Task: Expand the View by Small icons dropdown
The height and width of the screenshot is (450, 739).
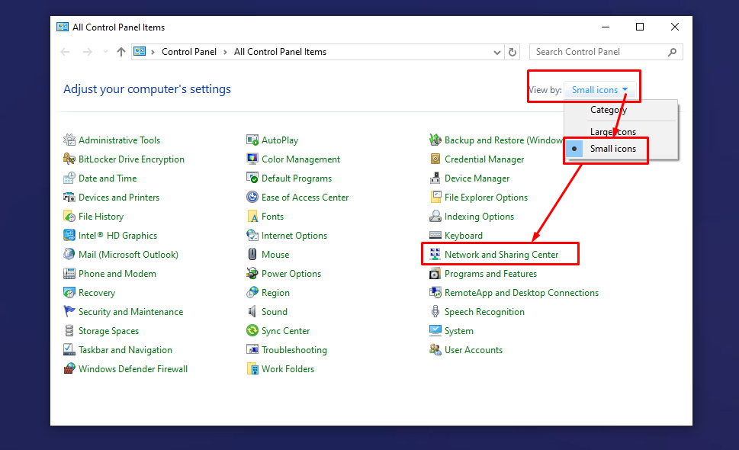Action: tap(600, 90)
